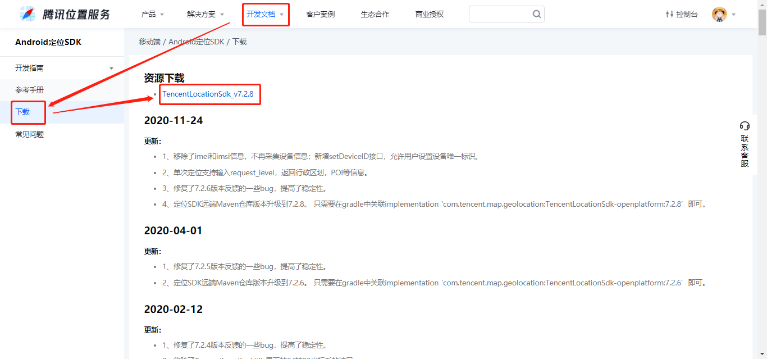The width and height of the screenshot is (767, 359).
Task: Click the search magnifier icon
Action: (536, 13)
